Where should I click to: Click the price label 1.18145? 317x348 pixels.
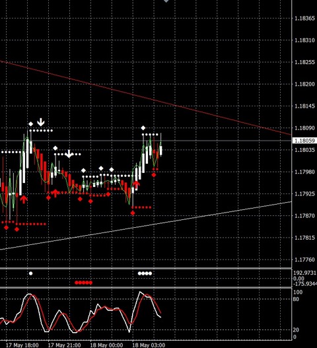point(304,106)
